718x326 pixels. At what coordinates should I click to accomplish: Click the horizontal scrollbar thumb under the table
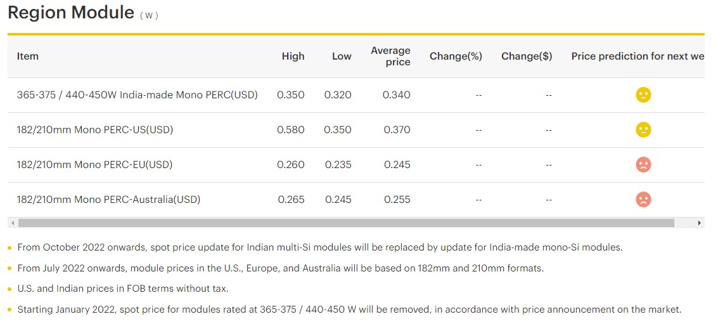[x=346, y=223]
